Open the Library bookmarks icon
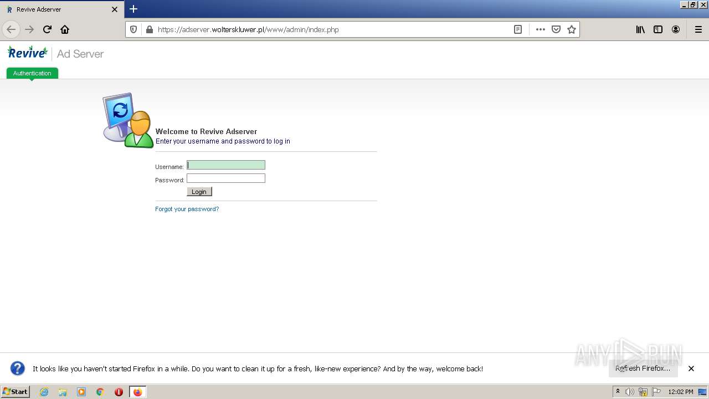 640,29
